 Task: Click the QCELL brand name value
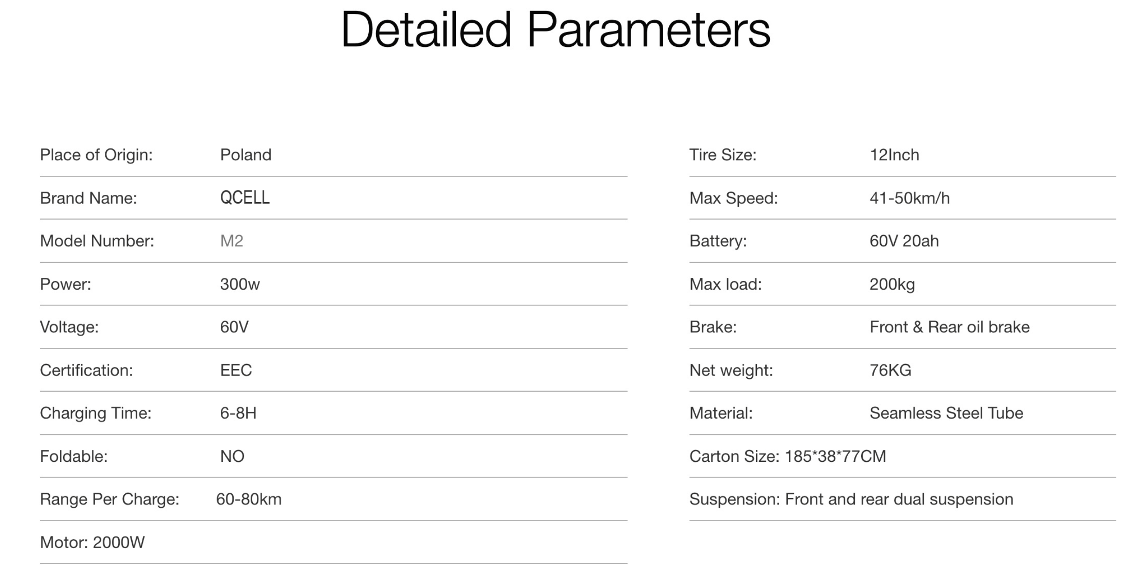point(244,198)
